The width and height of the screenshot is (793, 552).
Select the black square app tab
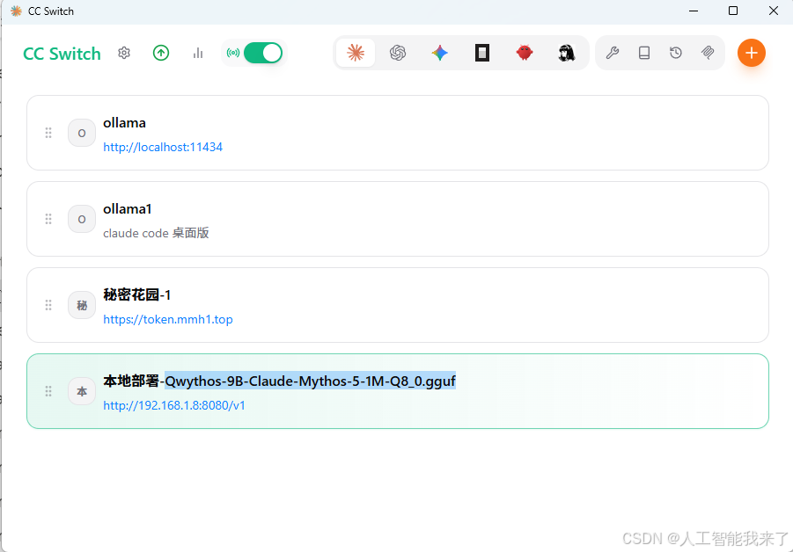482,53
